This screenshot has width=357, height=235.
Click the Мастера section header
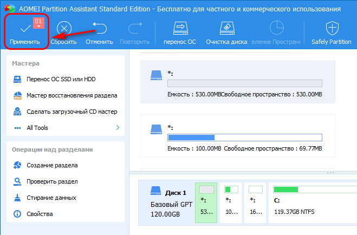pos(25,63)
